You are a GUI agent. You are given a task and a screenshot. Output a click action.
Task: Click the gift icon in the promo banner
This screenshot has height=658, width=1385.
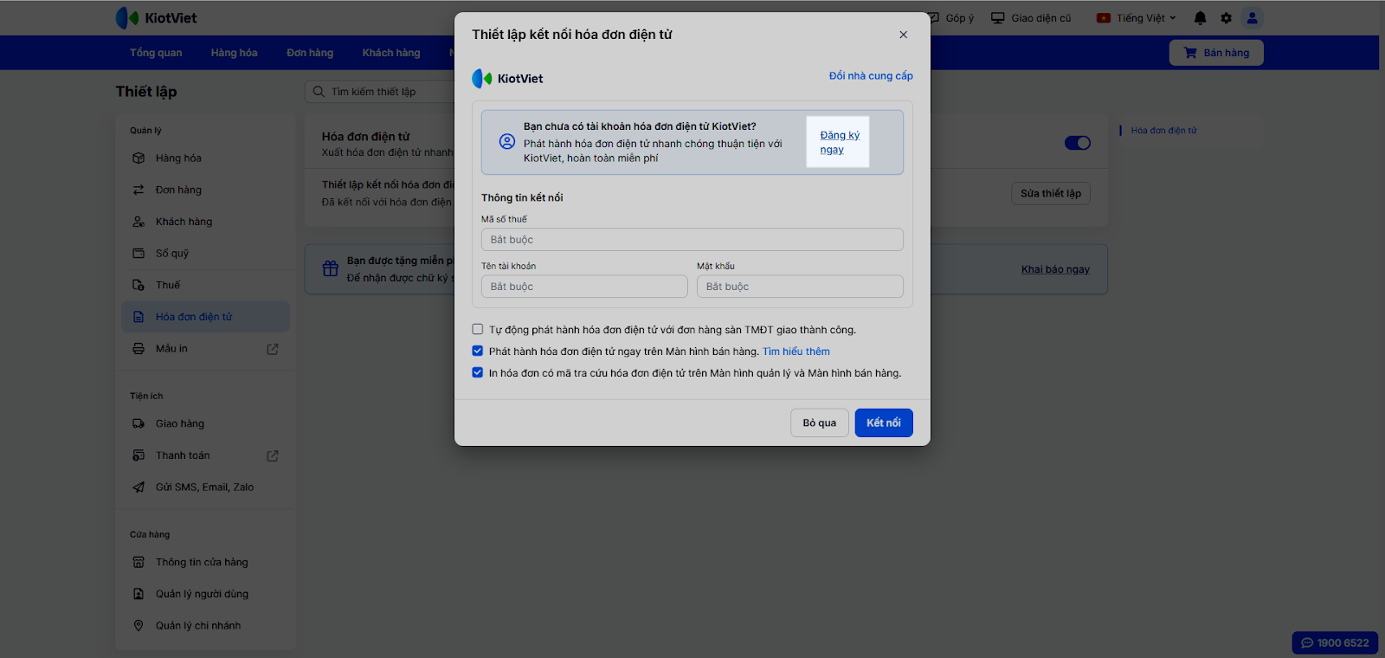pos(331,268)
